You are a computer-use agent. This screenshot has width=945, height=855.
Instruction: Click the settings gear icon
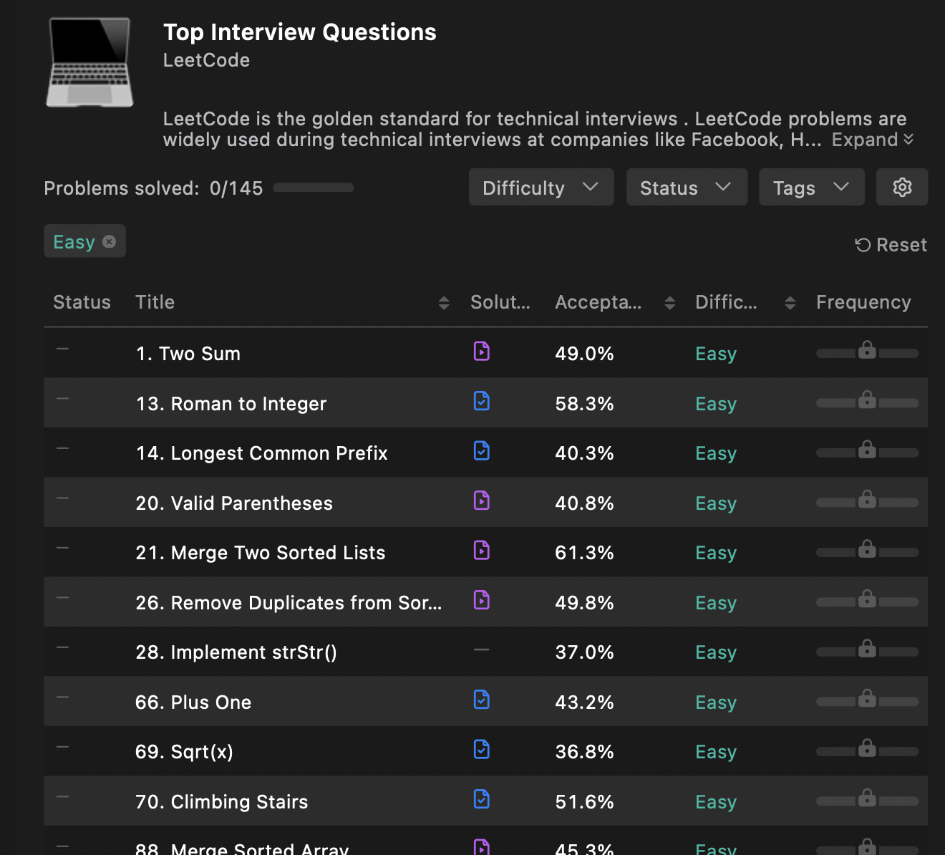click(x=901, y=187)
